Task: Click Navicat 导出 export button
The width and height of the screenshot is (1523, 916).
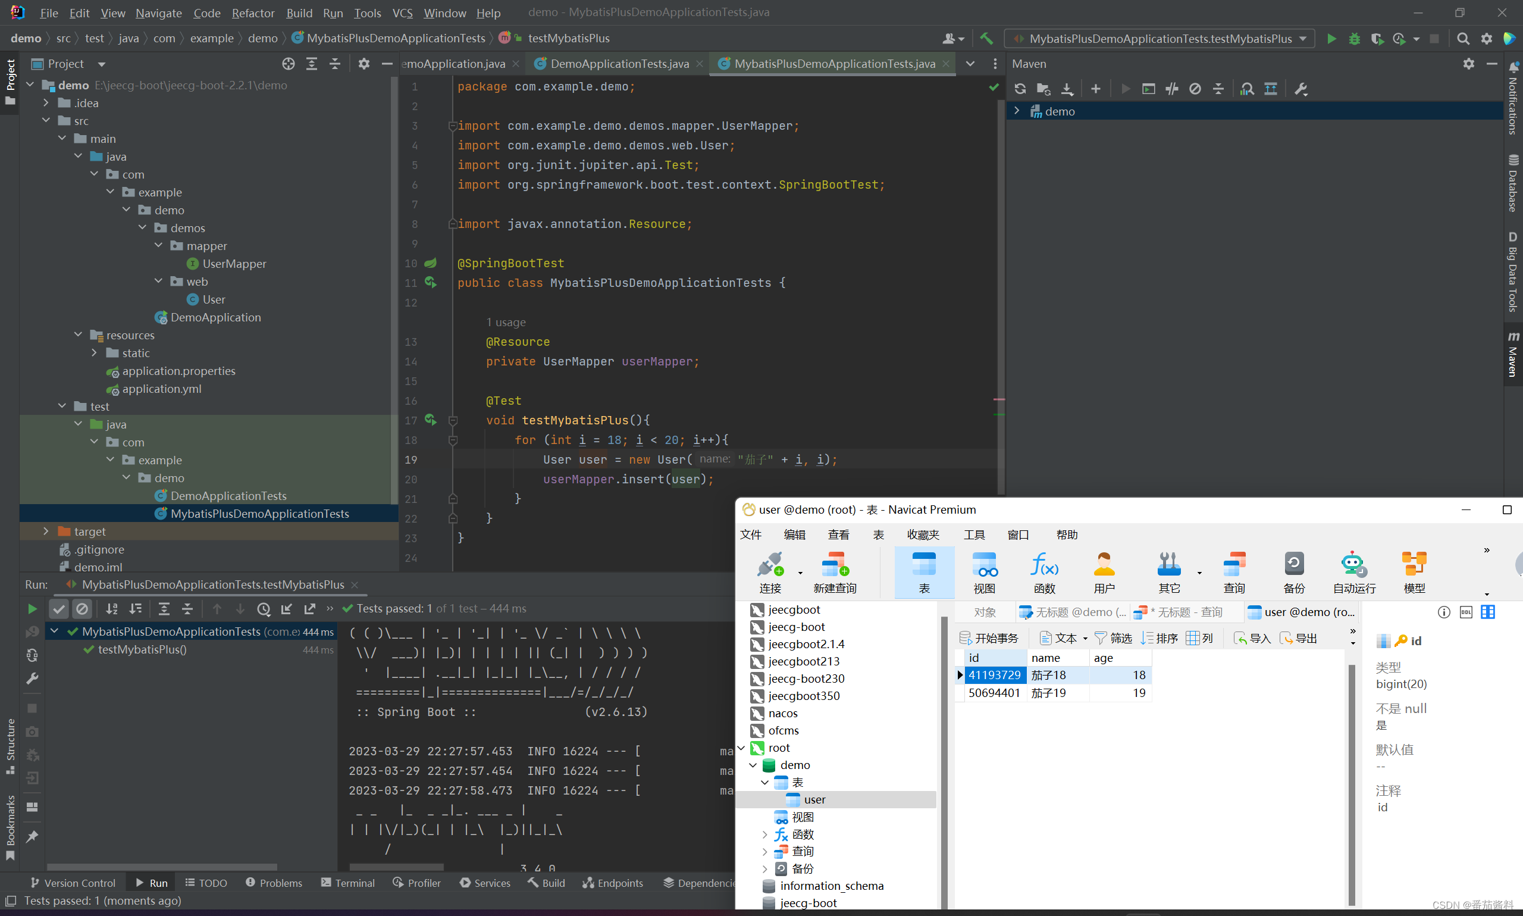Action: pyautogui.click(x=1299, y=639)
